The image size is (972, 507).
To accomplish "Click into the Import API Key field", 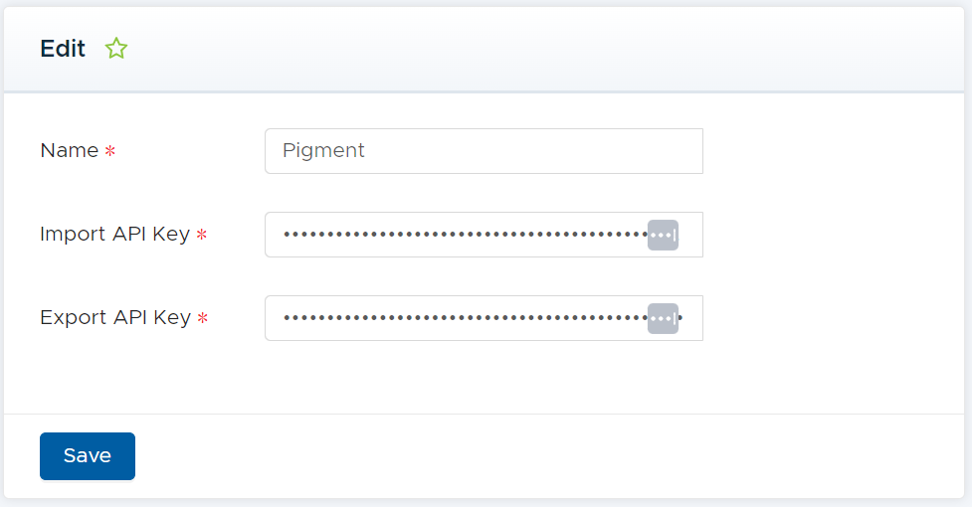I will (458, 235).
